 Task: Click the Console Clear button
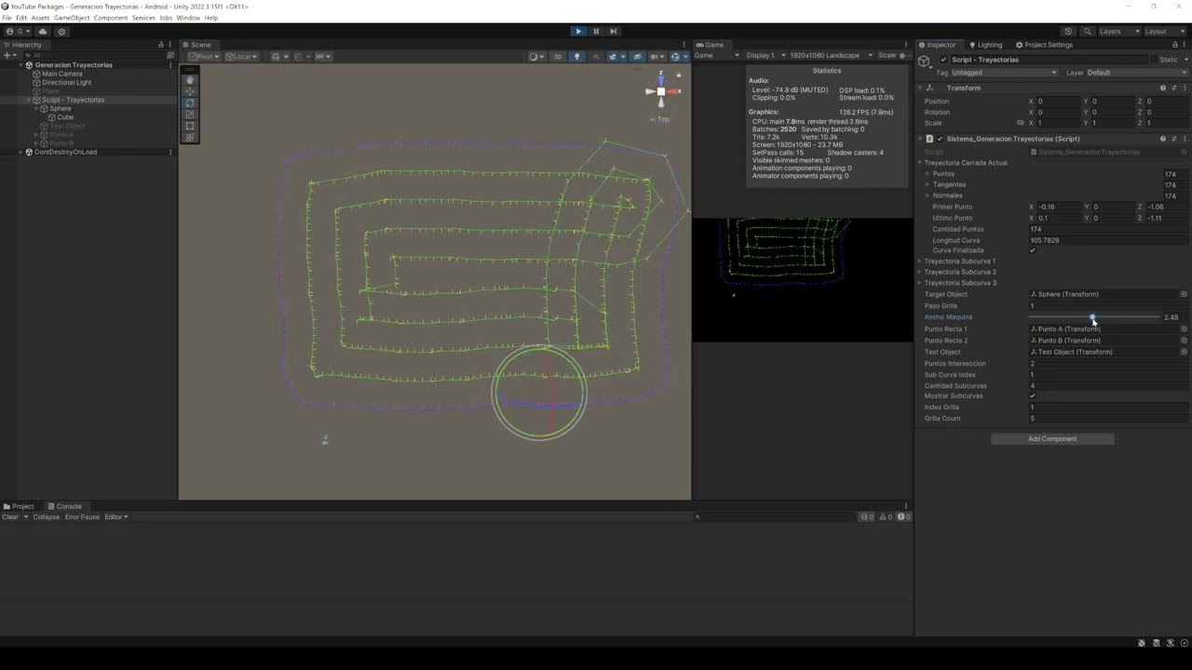pos(10,516)
